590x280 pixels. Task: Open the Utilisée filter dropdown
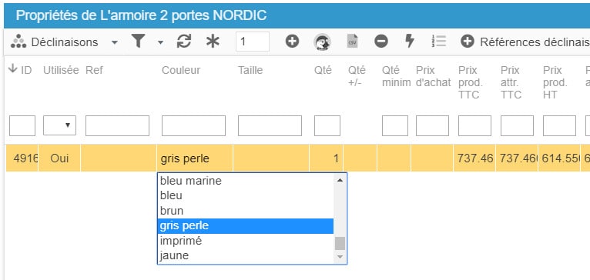59,125
